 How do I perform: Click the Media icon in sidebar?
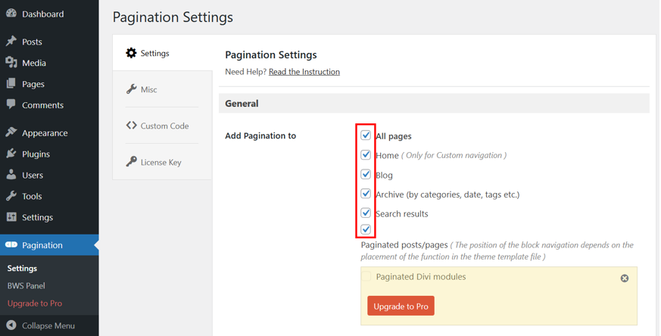tap(11, 62)
